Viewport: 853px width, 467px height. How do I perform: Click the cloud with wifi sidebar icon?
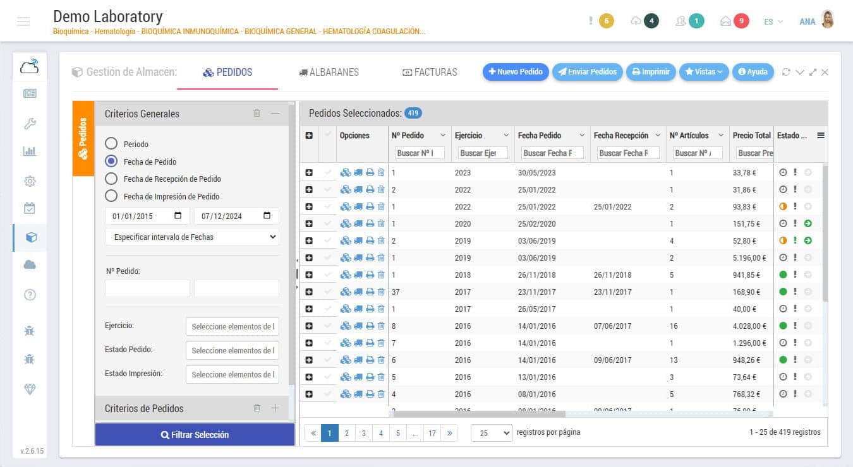(x=30, y=66)
